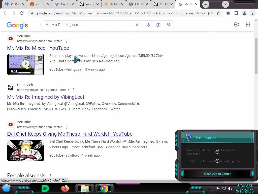Open the Windows Start orb
The height and width of the screenshot is (194, 258).
[x=7, y=189]
